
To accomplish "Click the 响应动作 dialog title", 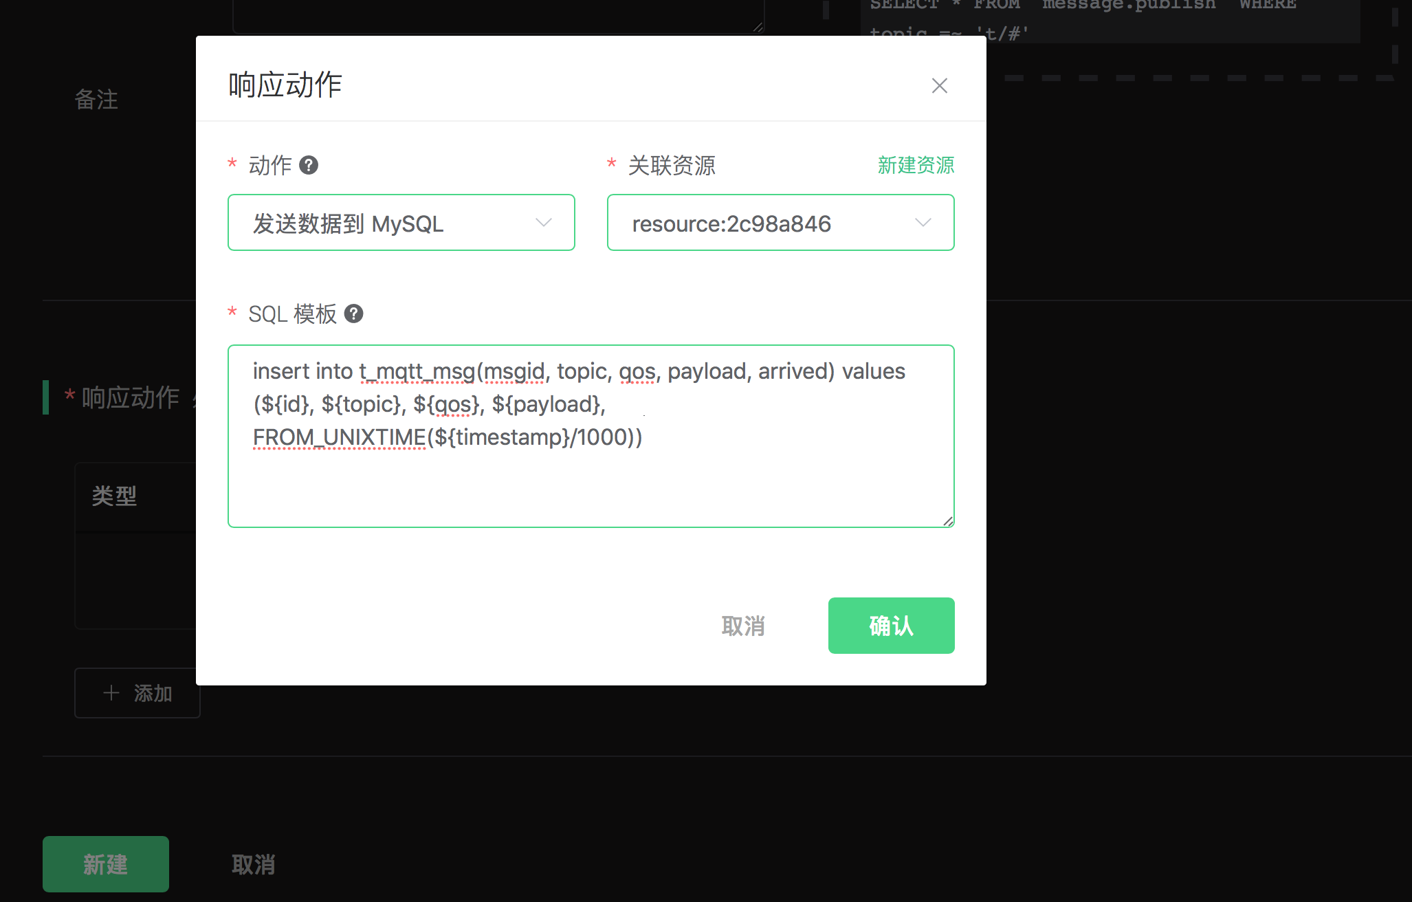I will click(x=285, y=85).
